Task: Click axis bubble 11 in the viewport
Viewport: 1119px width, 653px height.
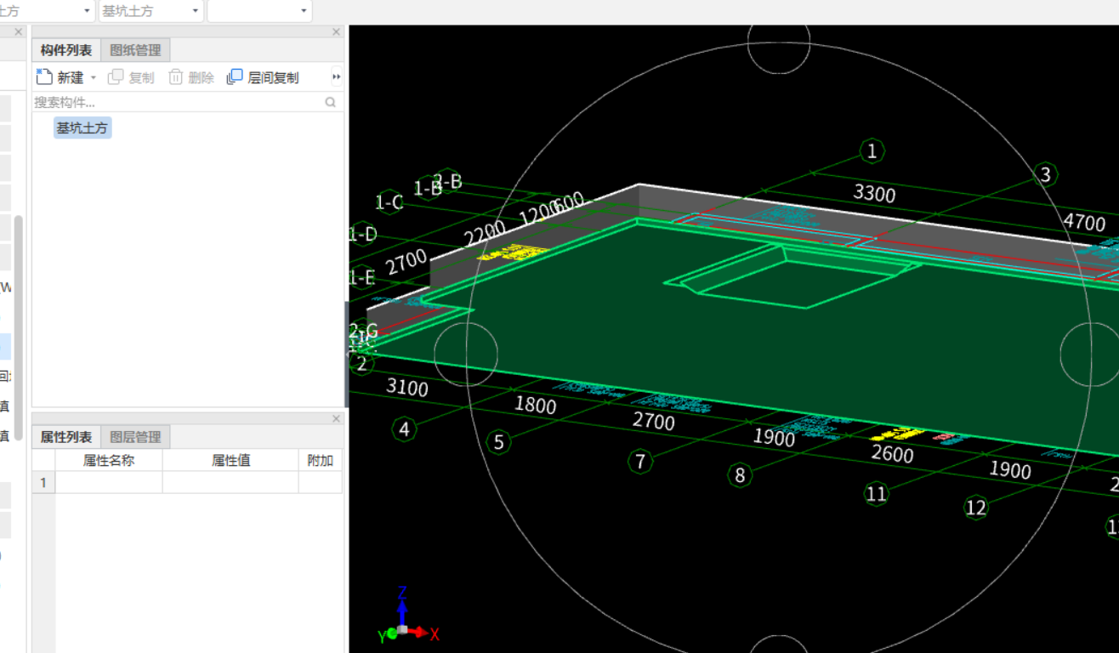Action: point(876,493)
